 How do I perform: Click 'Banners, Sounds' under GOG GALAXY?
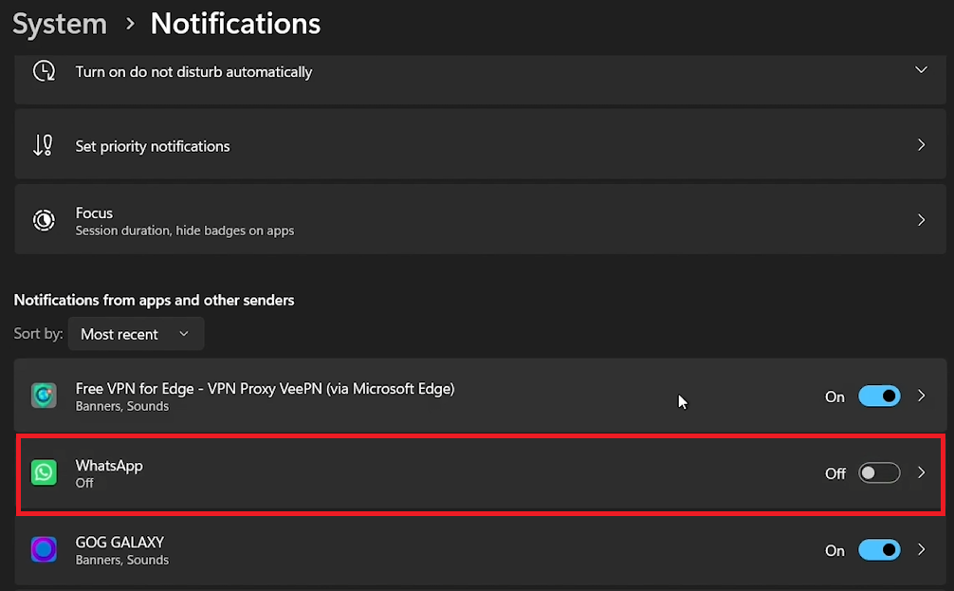(x=121, y=560)
